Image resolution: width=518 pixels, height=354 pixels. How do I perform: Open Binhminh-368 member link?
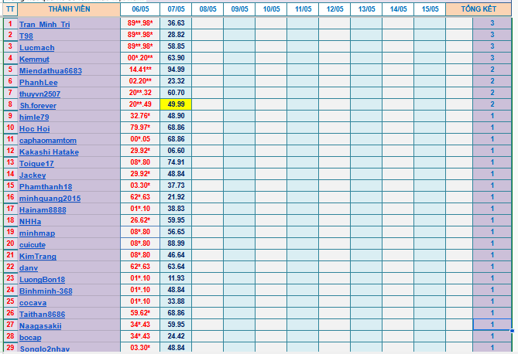click(x=46, y=291)
